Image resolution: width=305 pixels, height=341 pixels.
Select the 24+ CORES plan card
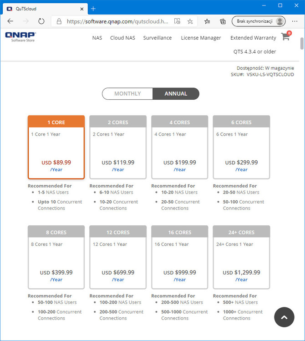pos(241,257)
